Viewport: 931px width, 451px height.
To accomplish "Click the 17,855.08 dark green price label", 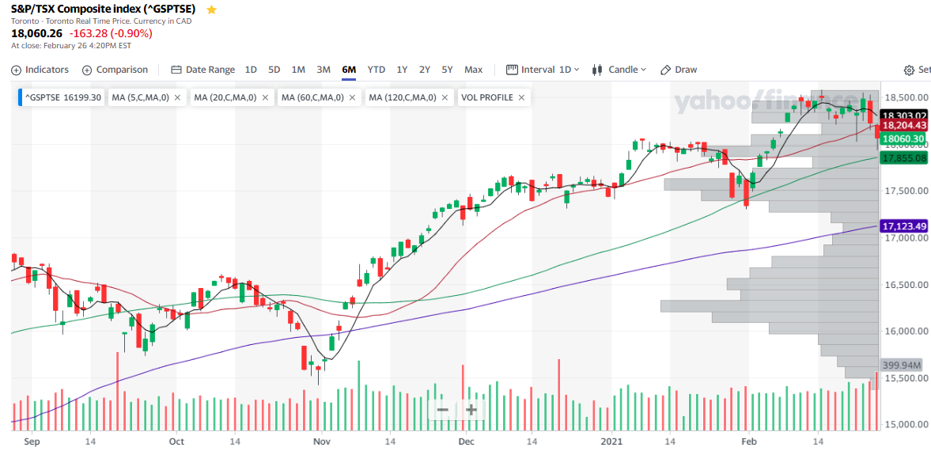I will click(x=904, y=158).
